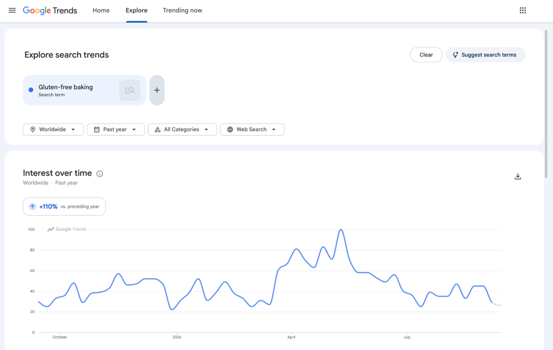Viewport: 553px width, 350px height.
Task: Click the +110% vs. preceding year chip
Action: click(64, 207)
